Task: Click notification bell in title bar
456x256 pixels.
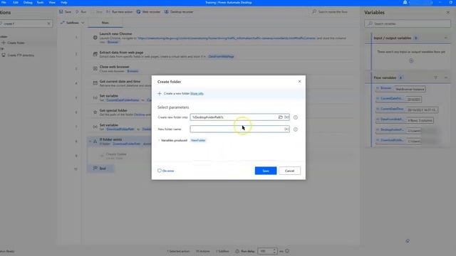Action: [x=405, y=2]
